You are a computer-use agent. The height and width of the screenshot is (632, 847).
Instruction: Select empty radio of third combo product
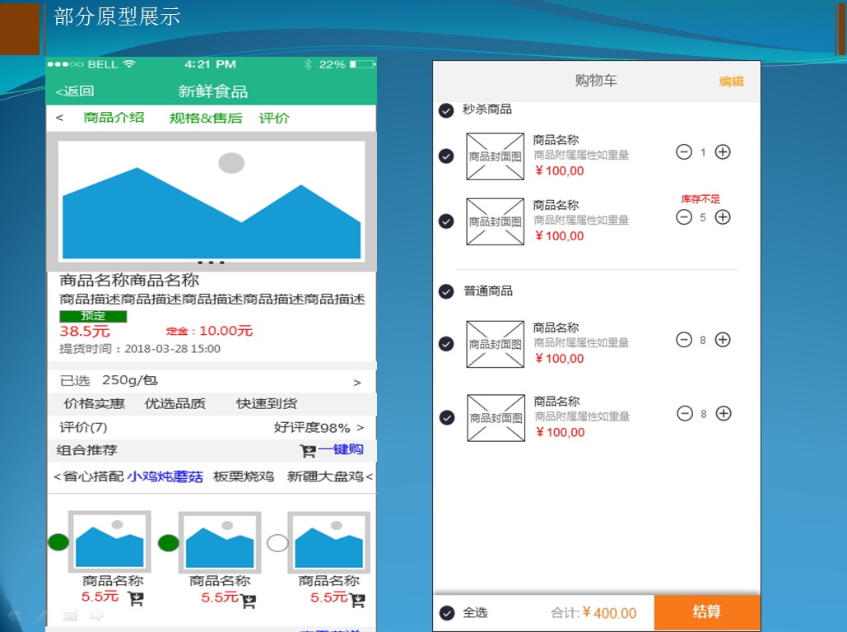(277, 543)
